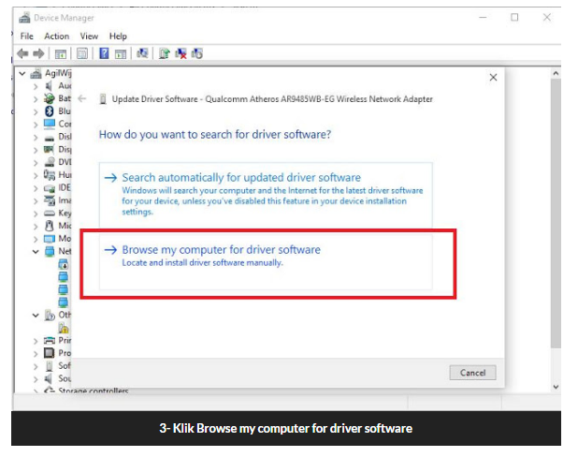
Task: Open the File menu
Action: coord(26,37)
